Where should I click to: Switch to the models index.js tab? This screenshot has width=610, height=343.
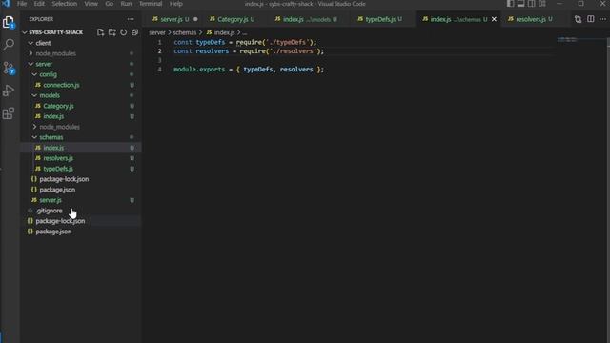click(307, 19)
